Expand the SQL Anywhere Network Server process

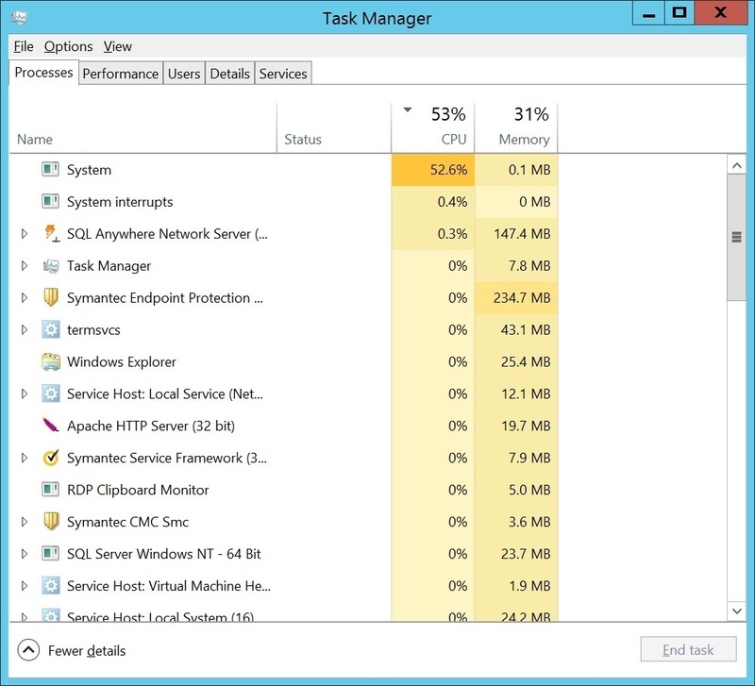[24, 233]
